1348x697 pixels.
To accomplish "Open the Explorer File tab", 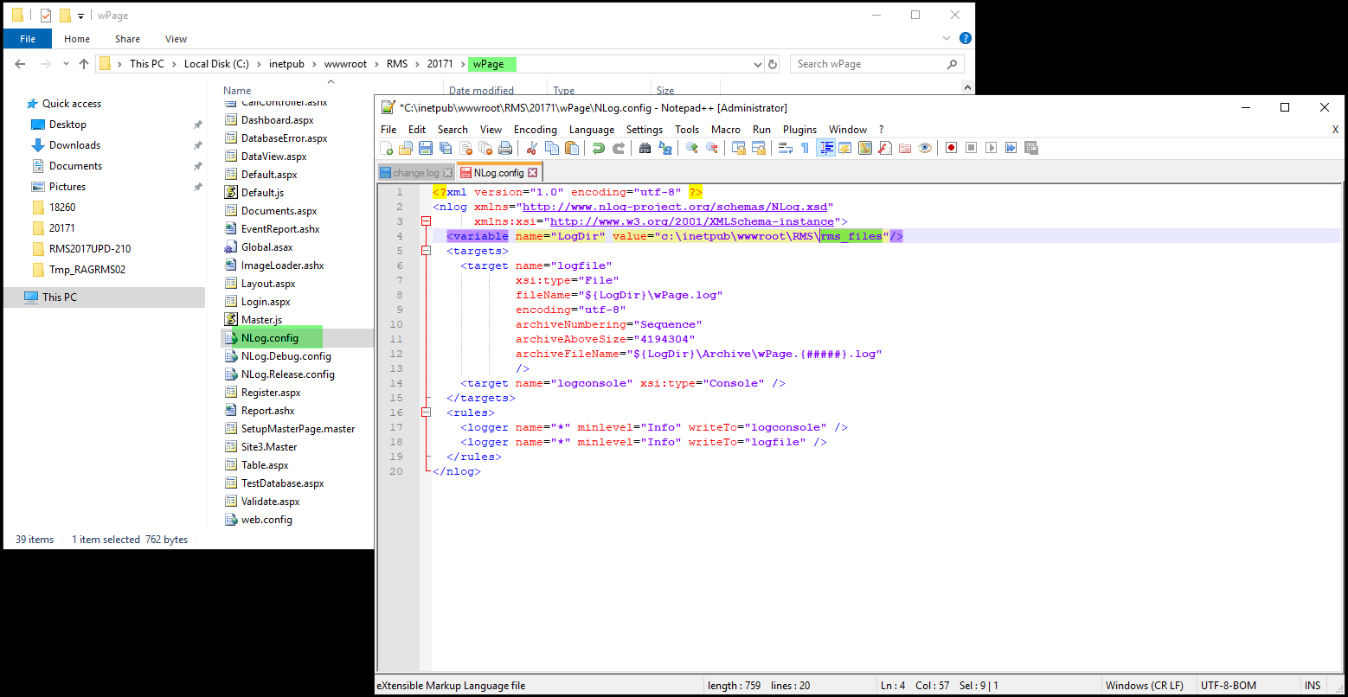I will [x=28, y=39].
